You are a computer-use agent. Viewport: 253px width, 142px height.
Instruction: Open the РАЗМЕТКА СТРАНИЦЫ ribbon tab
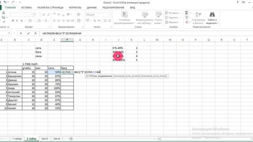click(50, 7)
